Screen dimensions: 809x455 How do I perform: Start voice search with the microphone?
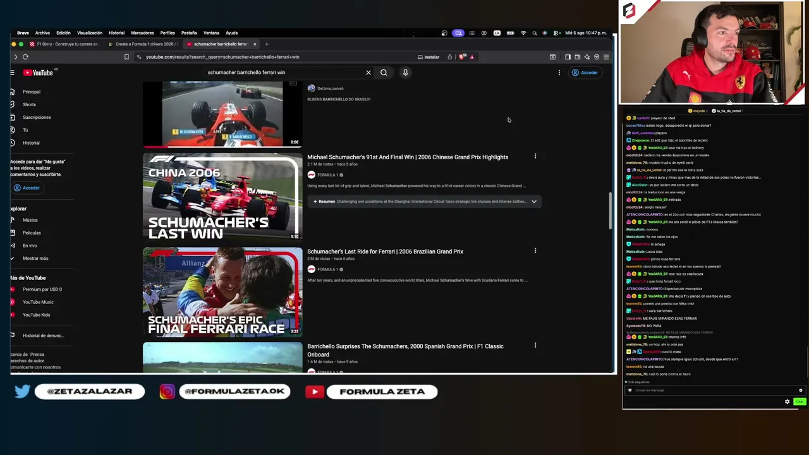(x=405, y=73)
